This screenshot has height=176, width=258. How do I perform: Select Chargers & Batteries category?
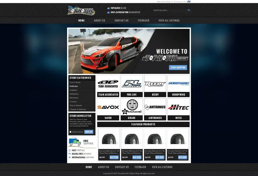(78, 109)
